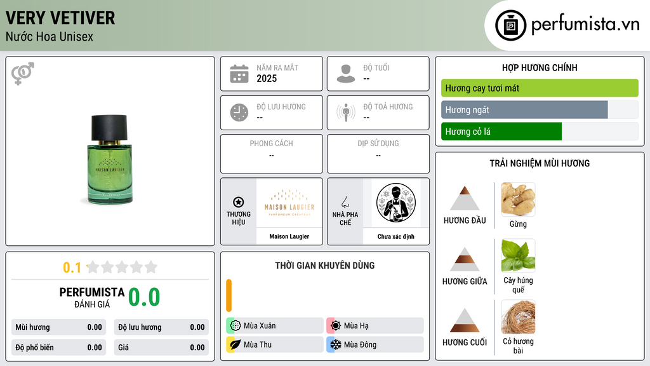Click the Dịp Sử Dụng card

(378, 154)
